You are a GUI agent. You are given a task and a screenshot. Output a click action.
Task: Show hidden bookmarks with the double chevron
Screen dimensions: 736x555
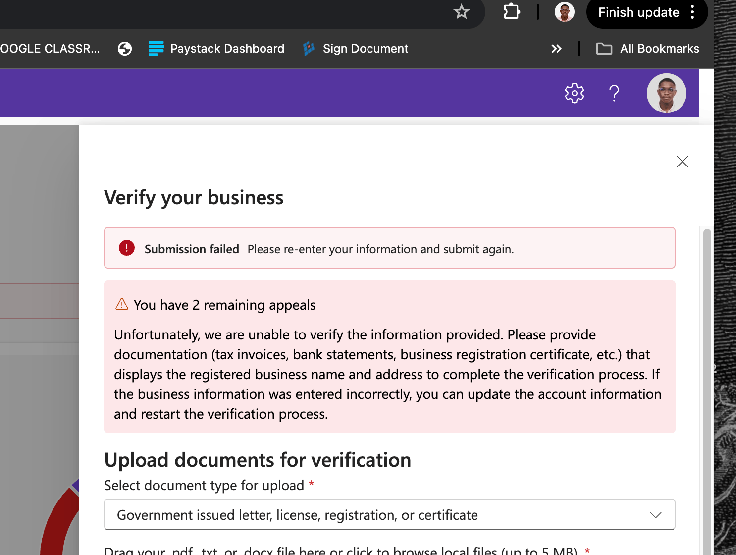click(x=557, y=49)
